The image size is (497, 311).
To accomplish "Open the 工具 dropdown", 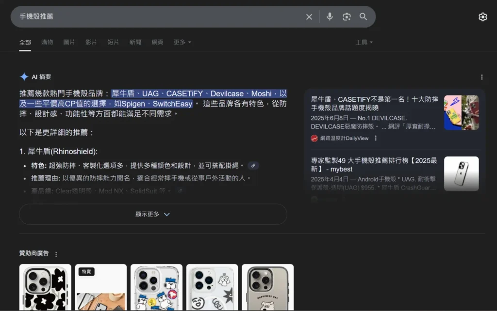I will [x=364, y=42].
